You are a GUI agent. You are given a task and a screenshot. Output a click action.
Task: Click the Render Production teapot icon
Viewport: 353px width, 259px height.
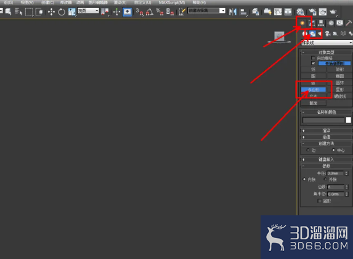[x=333, y=12]
